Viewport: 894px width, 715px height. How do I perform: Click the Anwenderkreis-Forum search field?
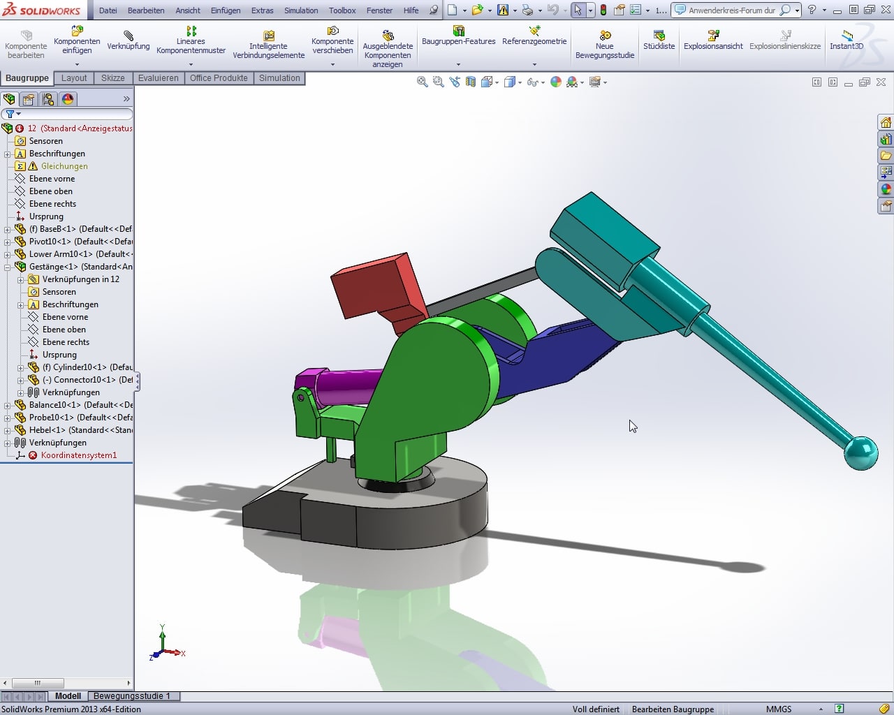pos(731,10)
